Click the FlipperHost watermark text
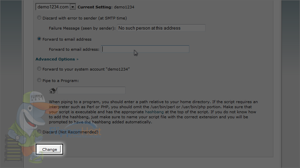 click(75, 131)
